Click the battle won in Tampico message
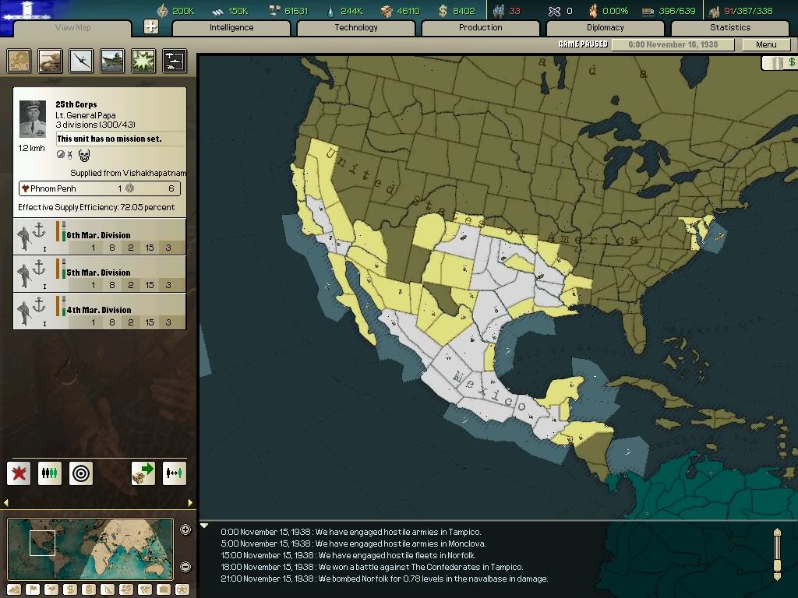This screenshot has height=598, width=798. click(x=372, y=567)
